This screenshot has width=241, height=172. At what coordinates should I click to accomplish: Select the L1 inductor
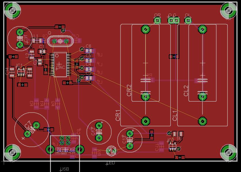(x=37, y=41)
